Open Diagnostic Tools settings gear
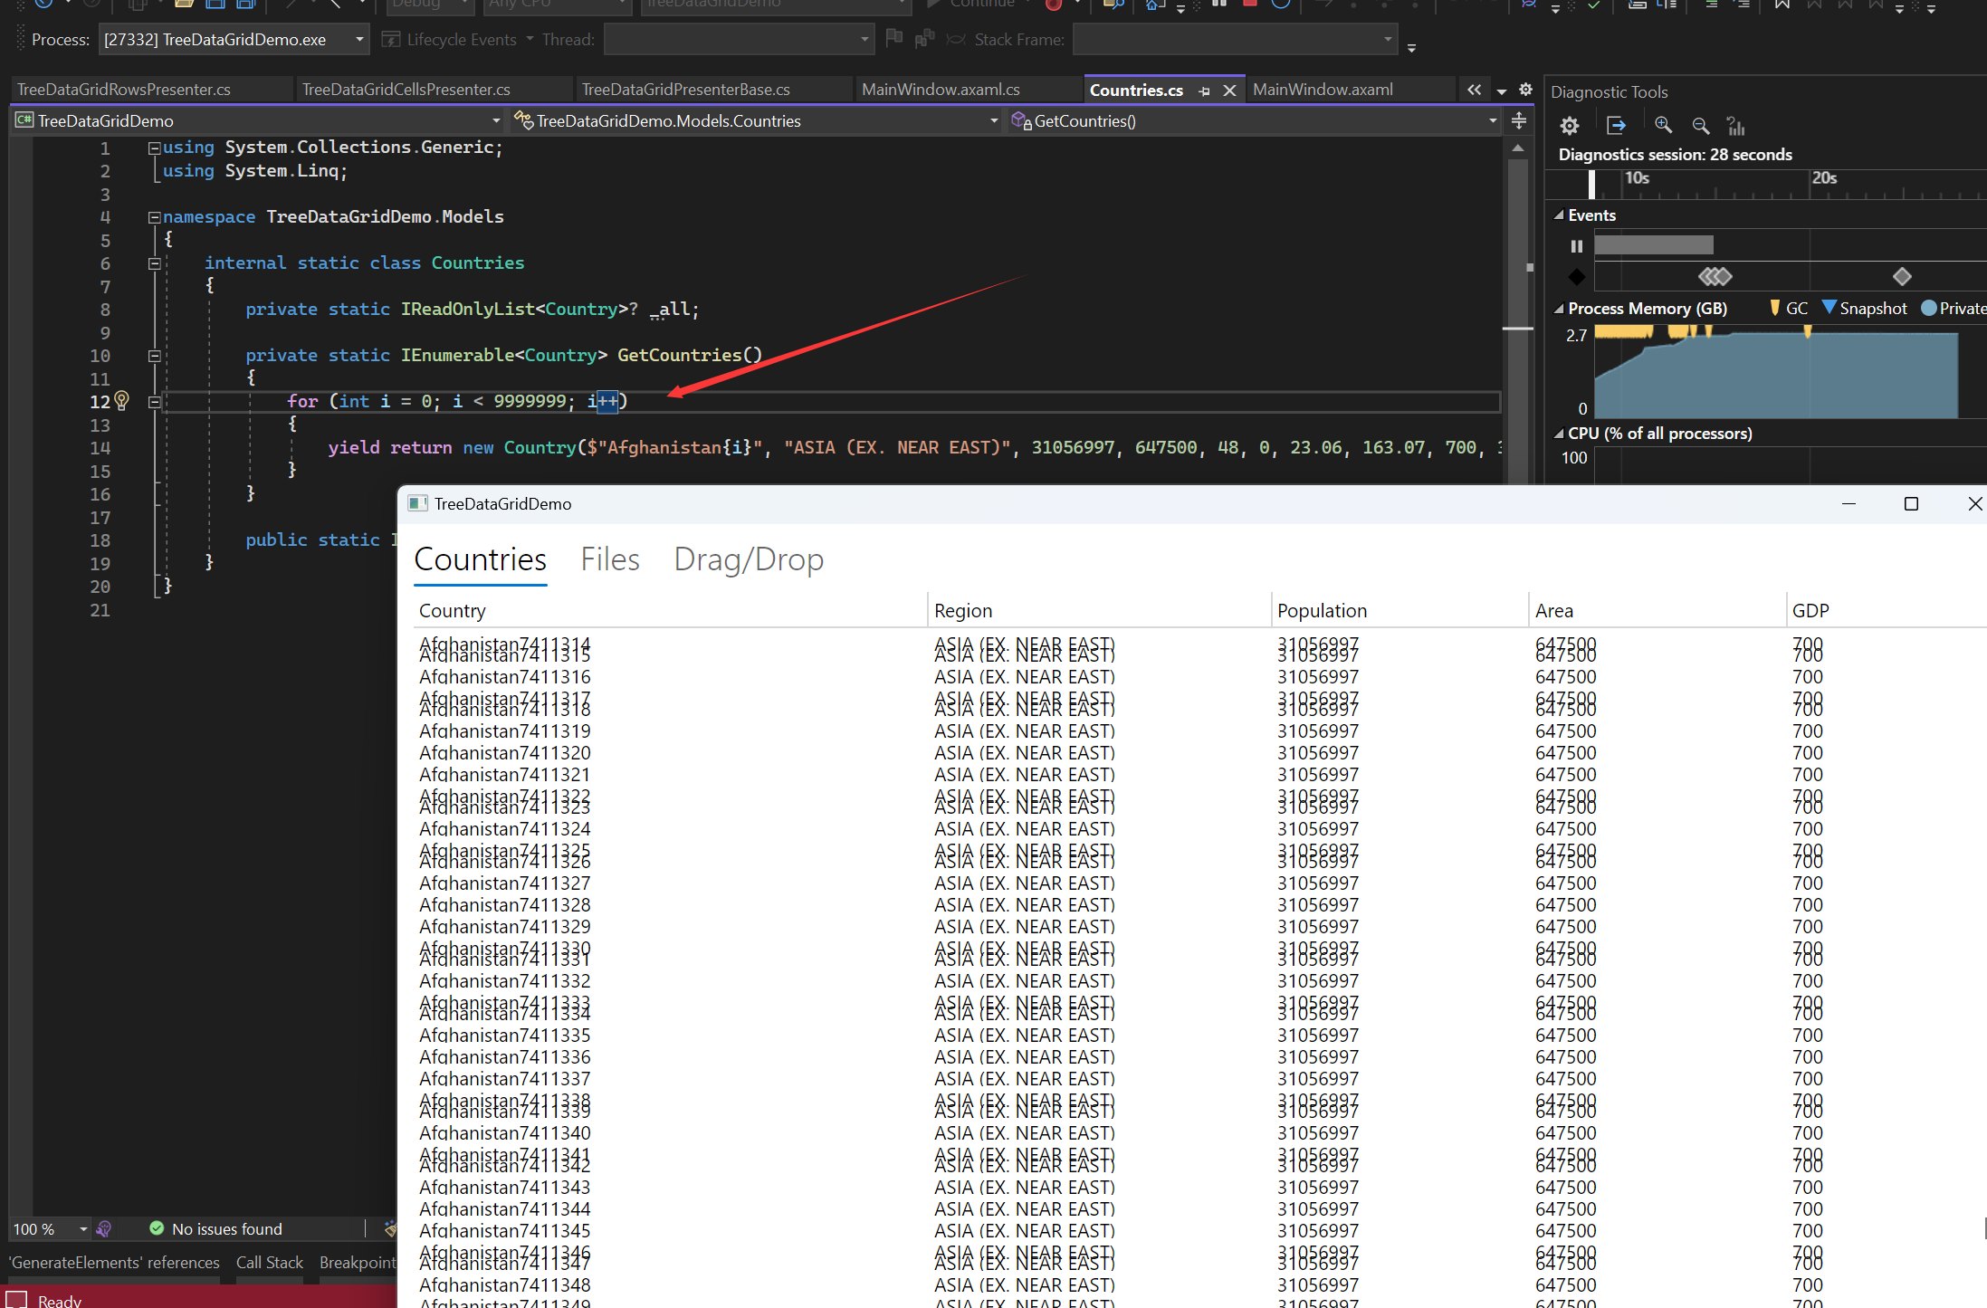The image size is (1987, 1308). (x=1569, y=126)
